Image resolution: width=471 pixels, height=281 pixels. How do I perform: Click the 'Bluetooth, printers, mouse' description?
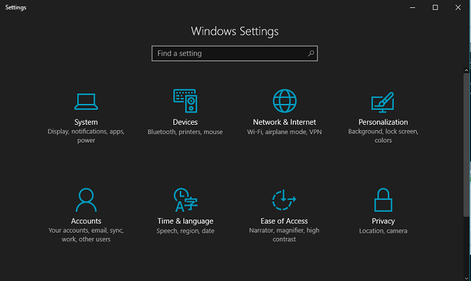tap(185, 132)
